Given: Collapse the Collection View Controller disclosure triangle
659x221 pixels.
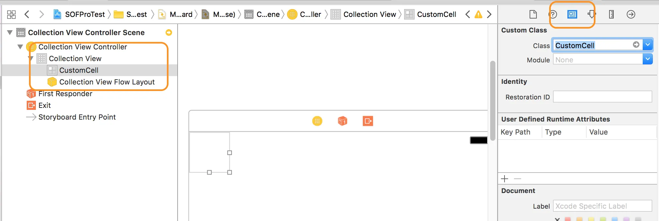Looking at the screenshot, I should click(20, 47).
